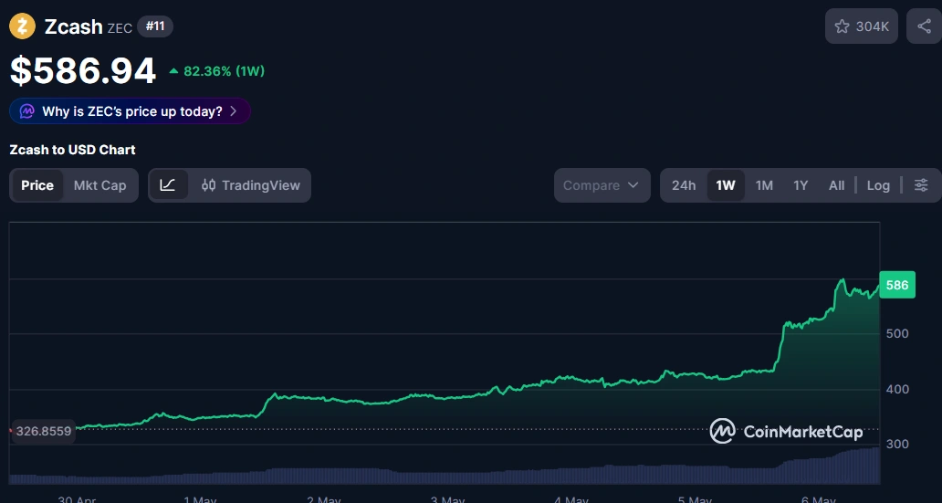
Task: Click the 586 current price label on axis
Action: tap(897, 285)
